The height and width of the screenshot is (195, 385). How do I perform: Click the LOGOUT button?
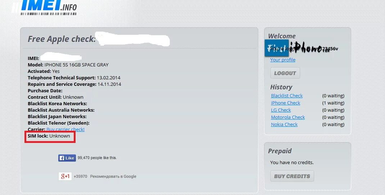click(x=285, y=73)
